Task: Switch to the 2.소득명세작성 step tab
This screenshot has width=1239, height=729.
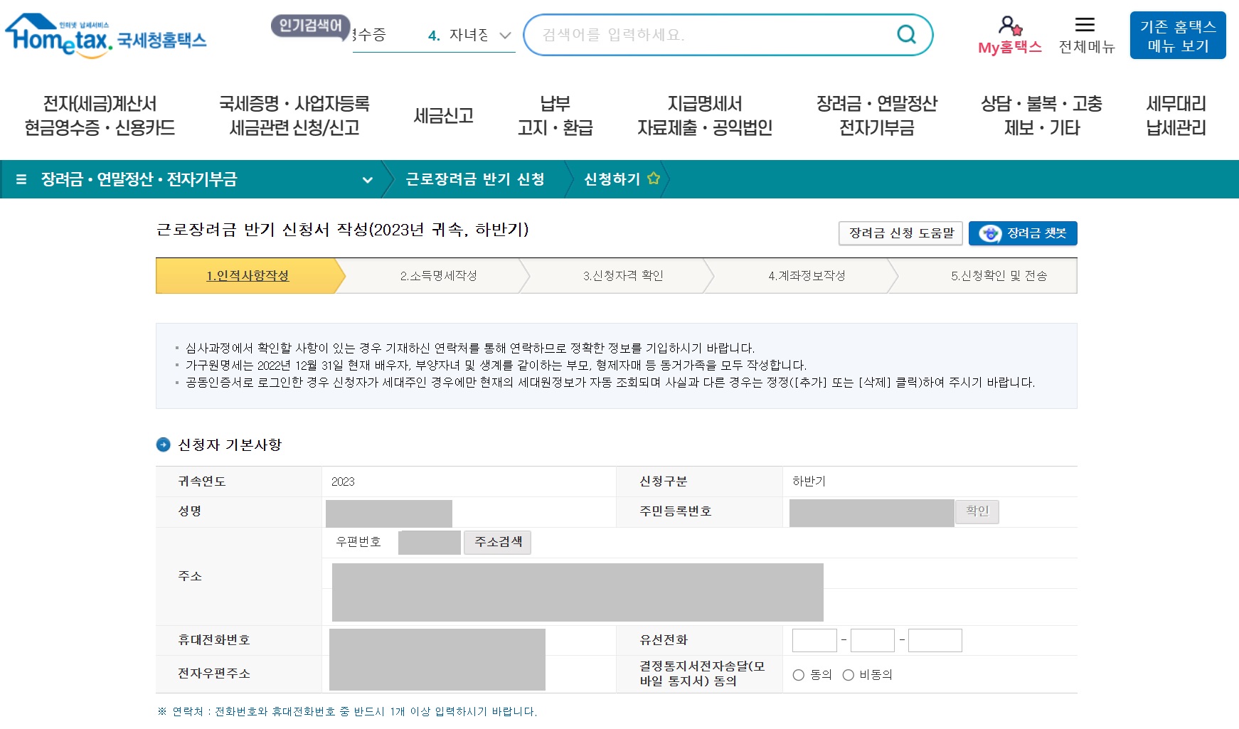Action: point(440,276)
